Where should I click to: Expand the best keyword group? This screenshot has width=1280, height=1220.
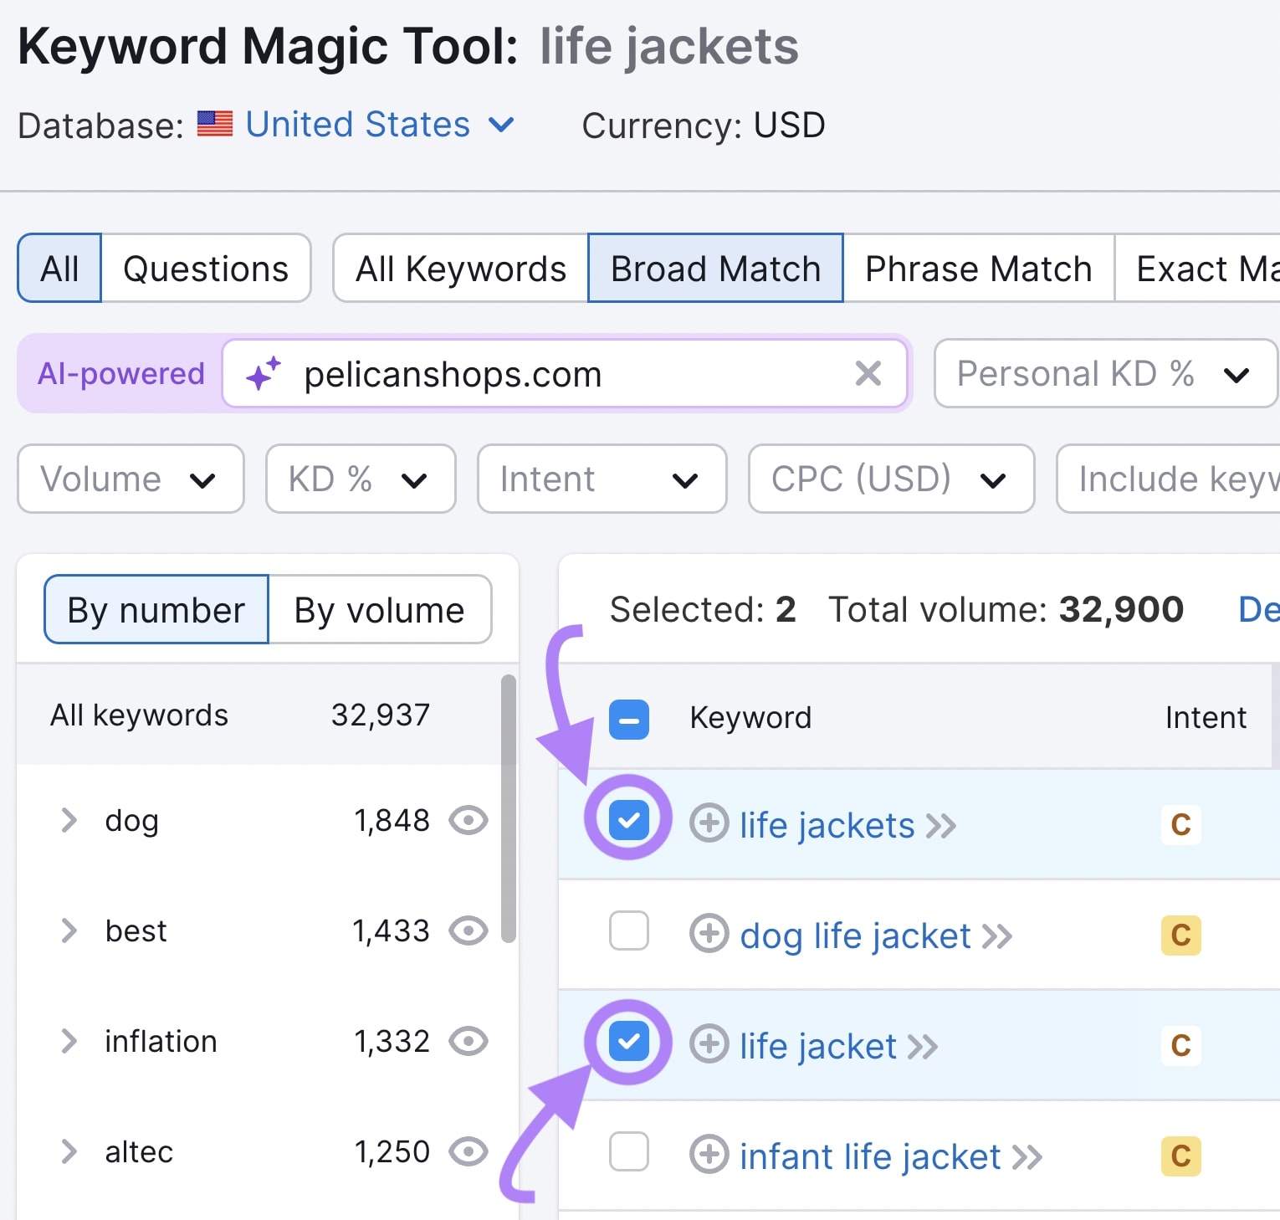pos(69,930)
